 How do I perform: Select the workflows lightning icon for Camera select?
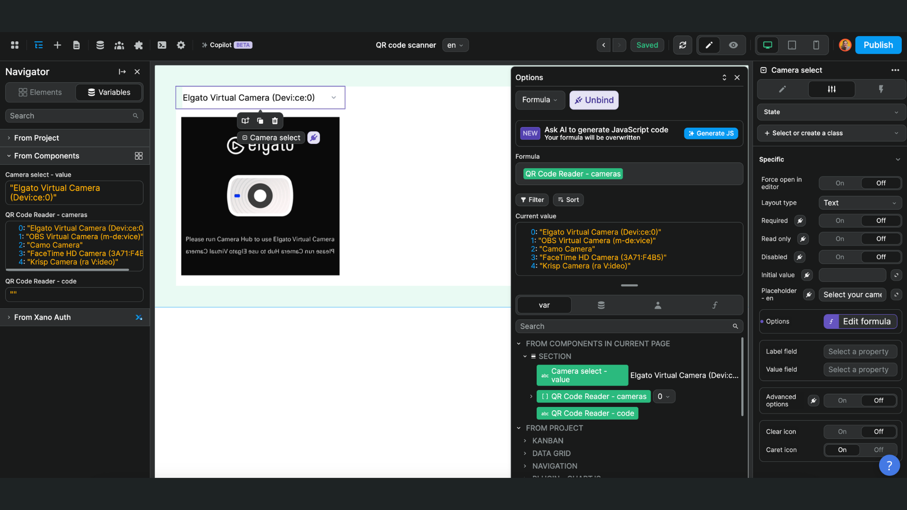click(881, 89)
